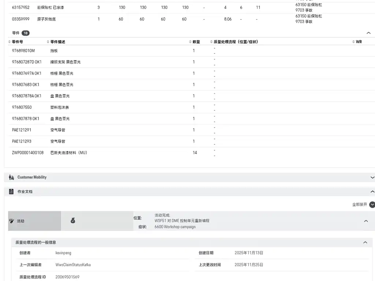Sort by 数量 column

[x=190, y=42]
